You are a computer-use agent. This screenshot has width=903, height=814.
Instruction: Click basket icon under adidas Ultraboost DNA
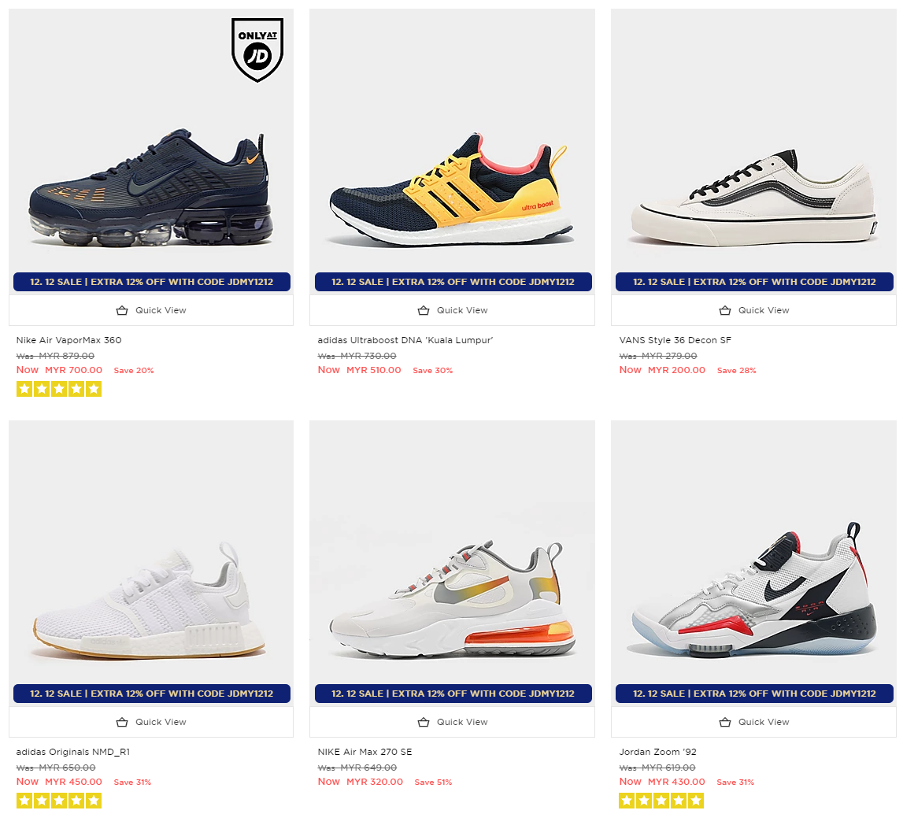click(x=424, y=310)
